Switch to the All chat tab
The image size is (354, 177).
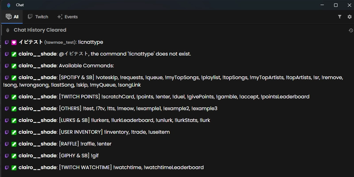pos(12,17)
